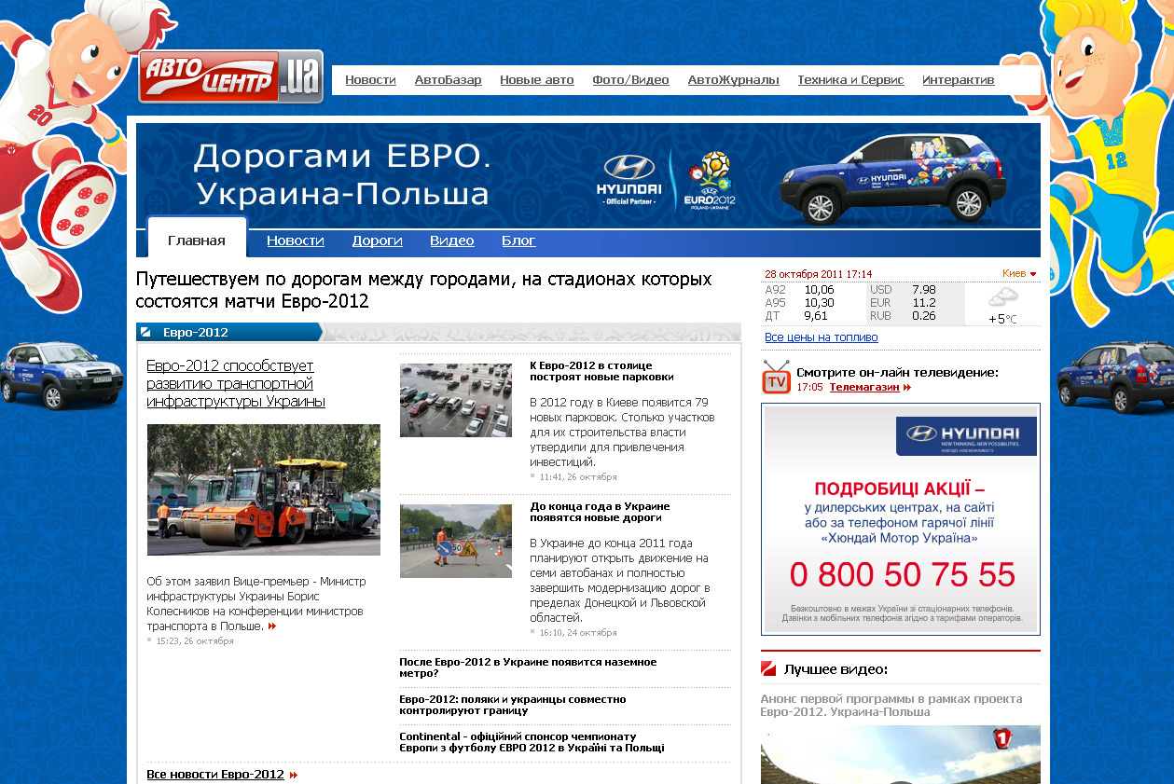Open the Киев city dropdown
The width and height of the screenshot is (1174, 784).
1019,273
